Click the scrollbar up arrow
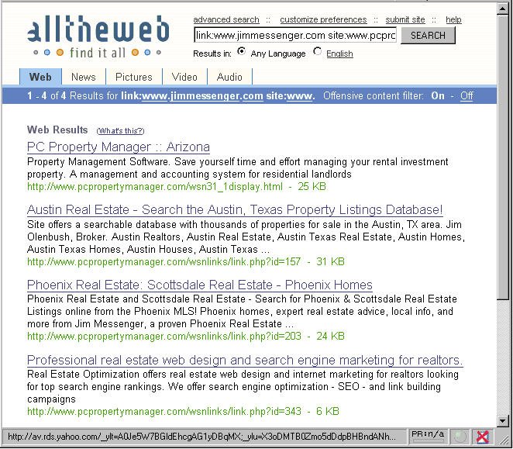513x449 pixels. click(x=502, y=8)
